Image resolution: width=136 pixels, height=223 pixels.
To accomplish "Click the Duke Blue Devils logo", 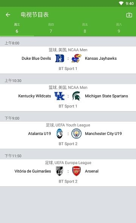I will click(x=60, y=58).
